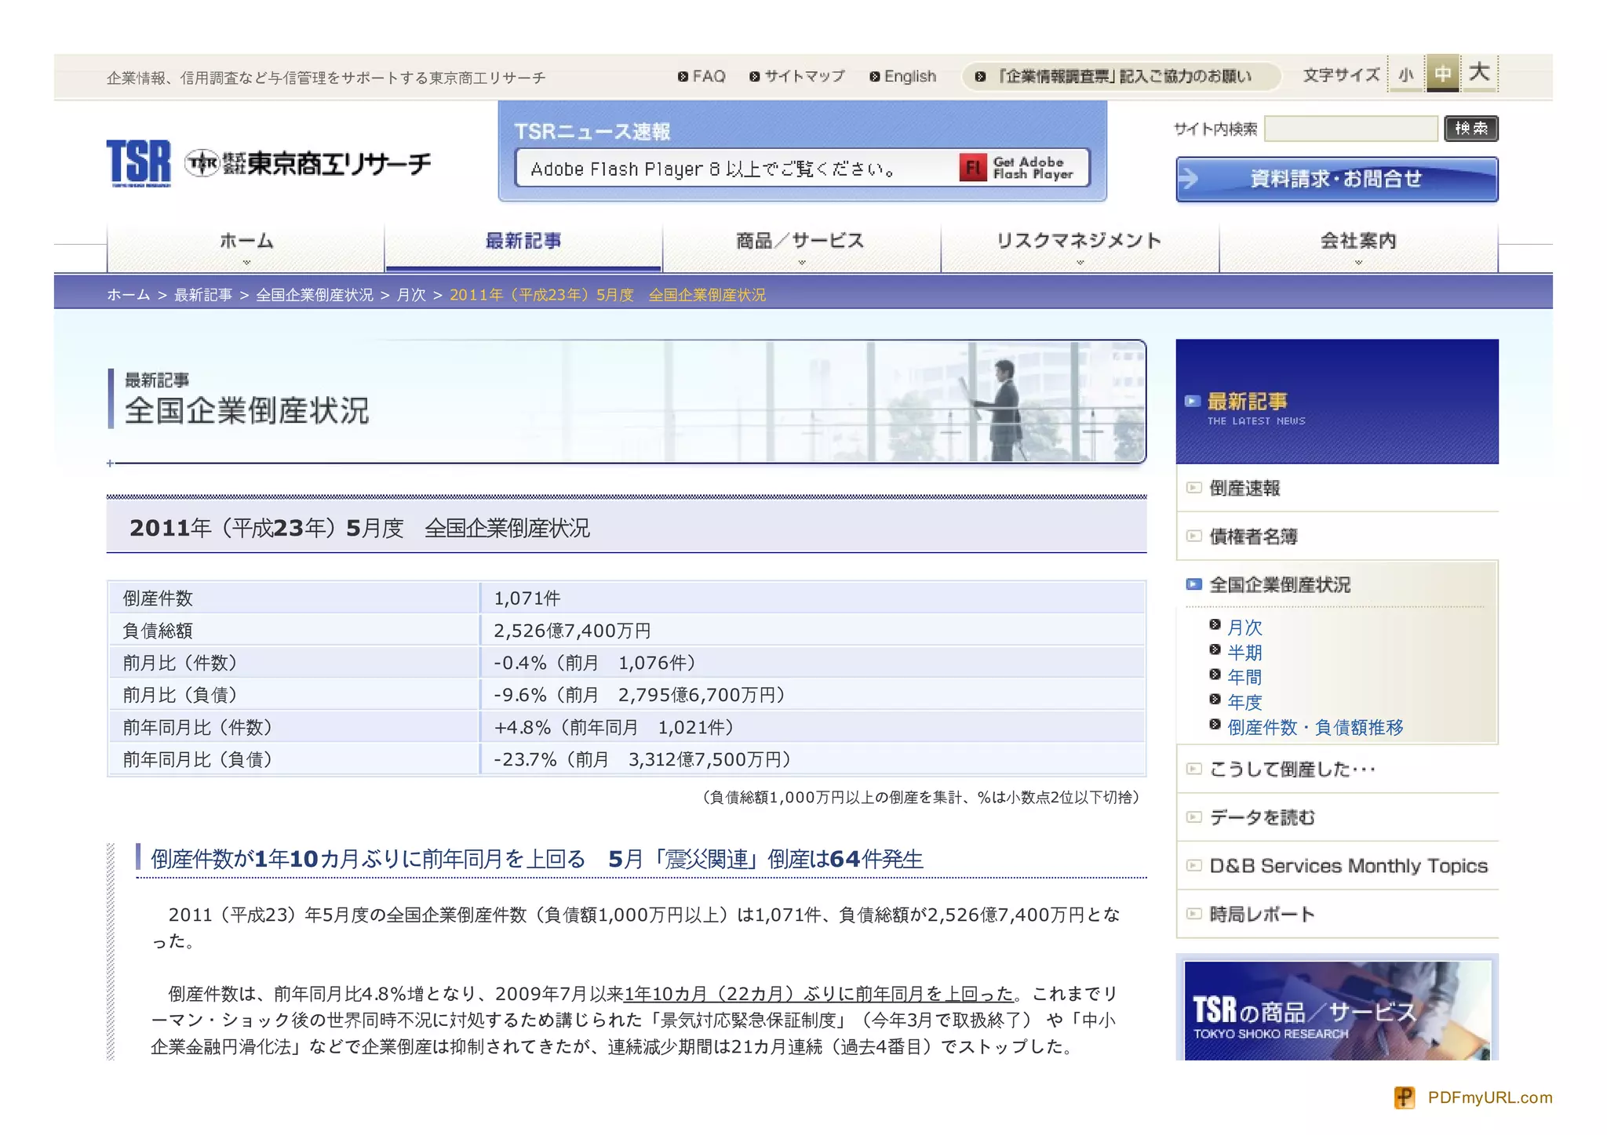The height and width of the screenshot is (1135, 1607).
Task: Click the bullet icon next to 倒産速報
Action: [x=1193, y=488]
